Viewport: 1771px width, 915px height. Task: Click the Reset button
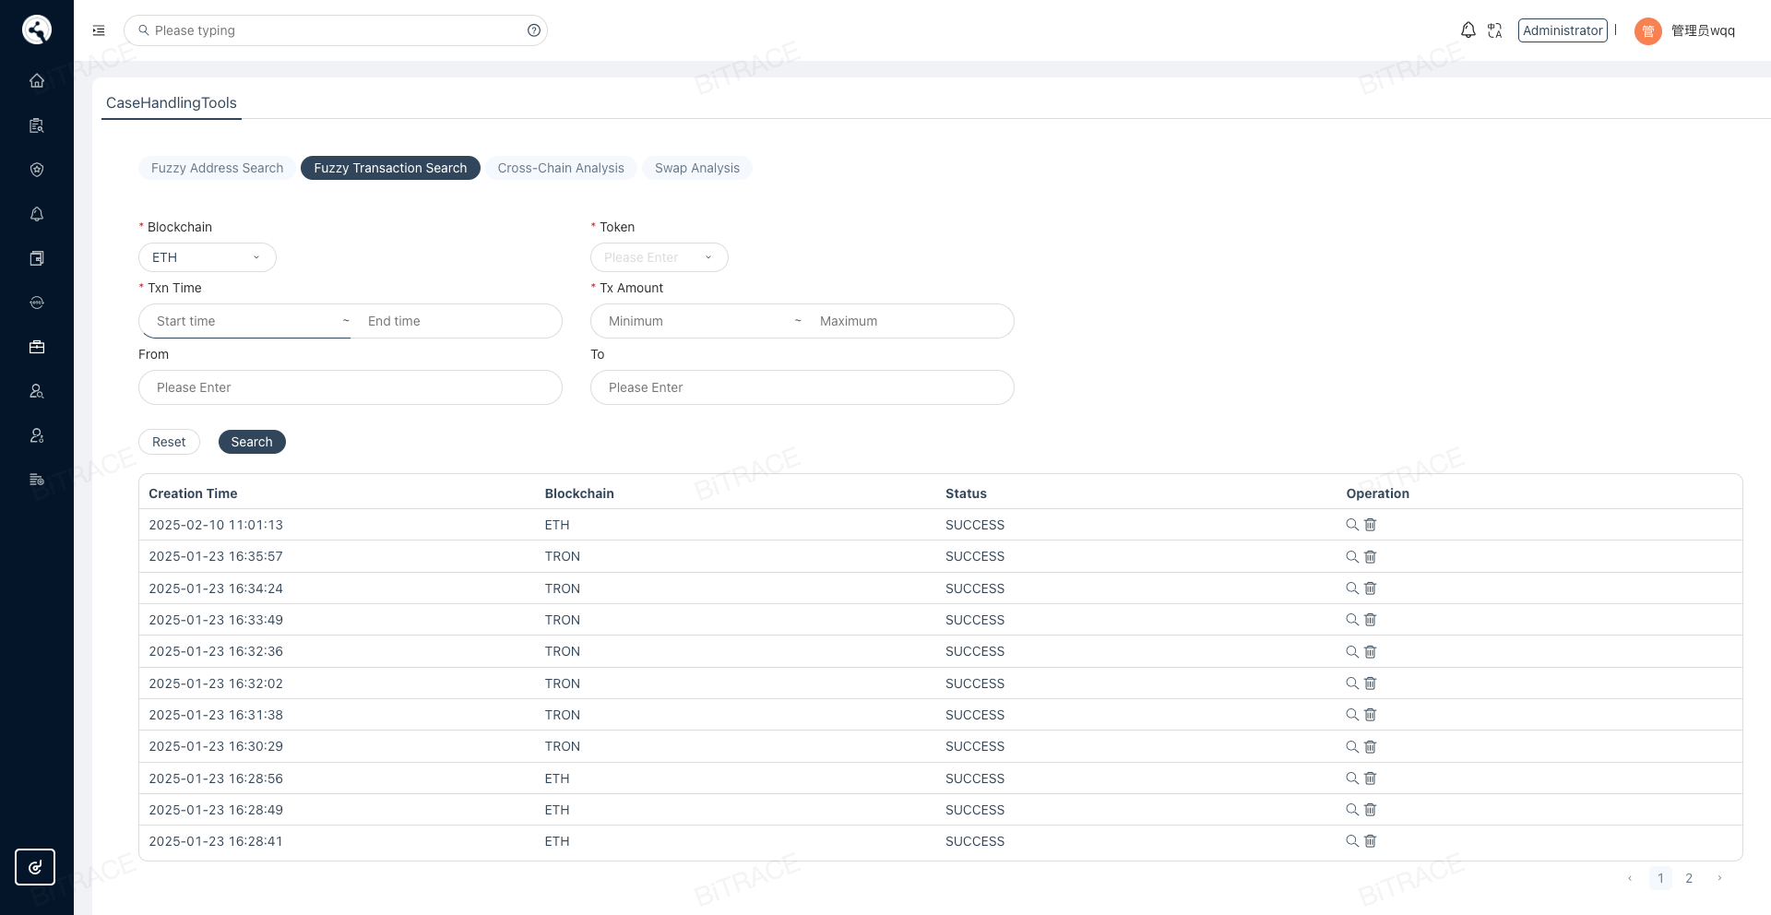(169, 442)
